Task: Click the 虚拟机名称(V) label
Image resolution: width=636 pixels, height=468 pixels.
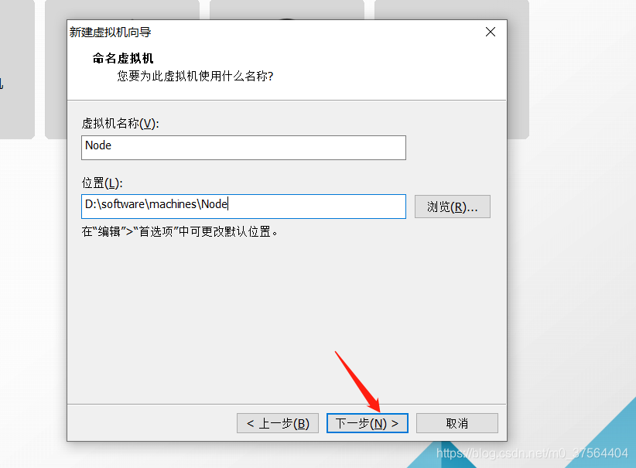Action: pos(121,123)
